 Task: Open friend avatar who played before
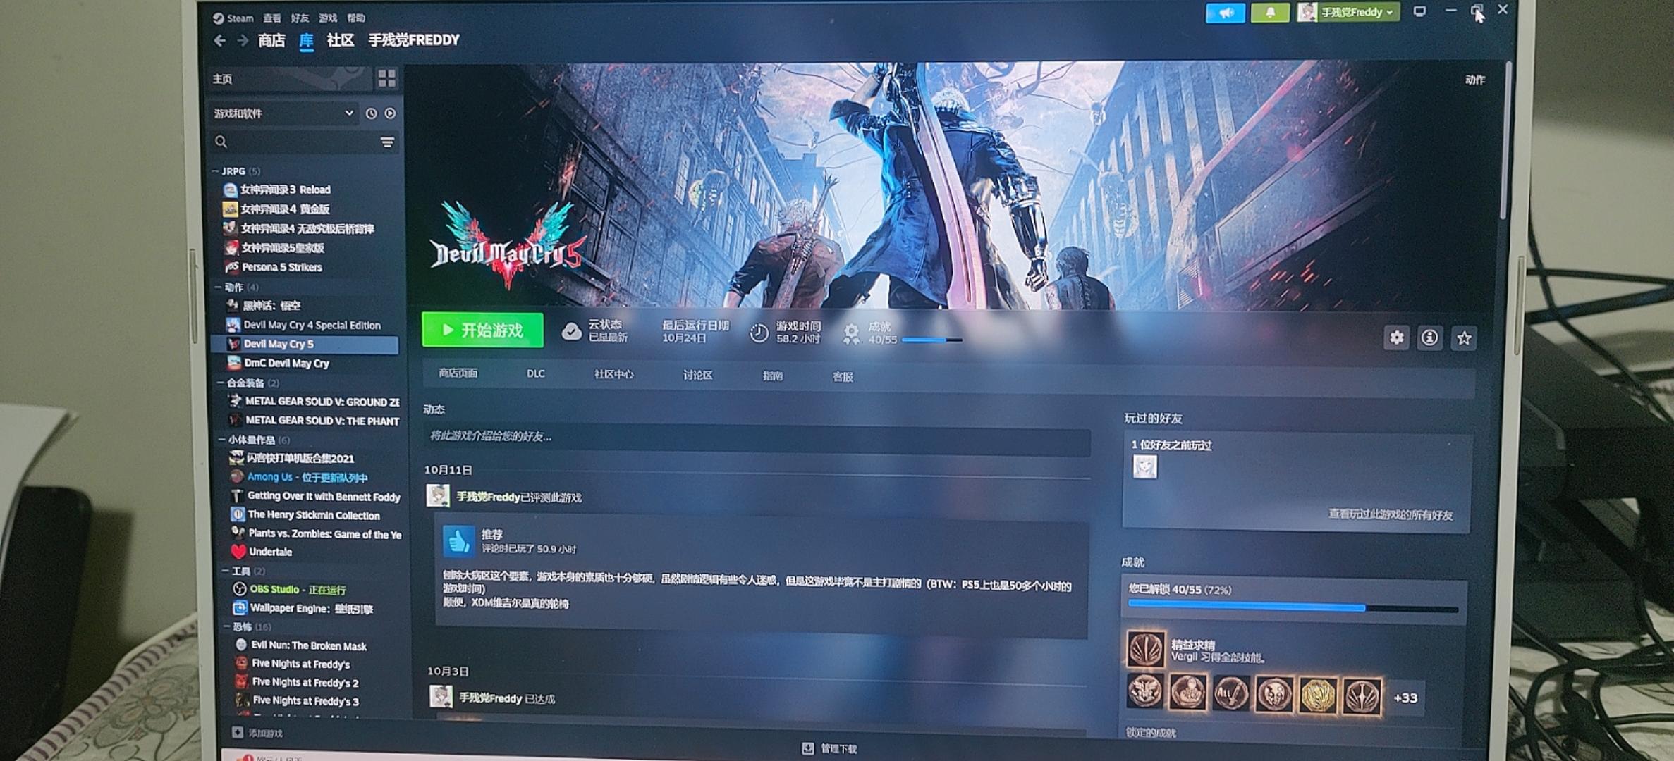1144,467
